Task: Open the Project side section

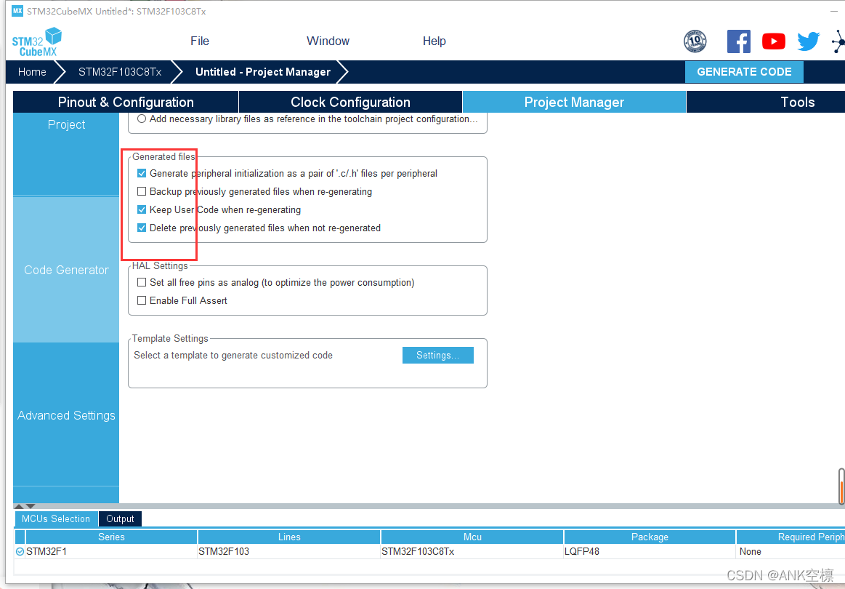Action: pyautogui.click(x=66, y=154)
